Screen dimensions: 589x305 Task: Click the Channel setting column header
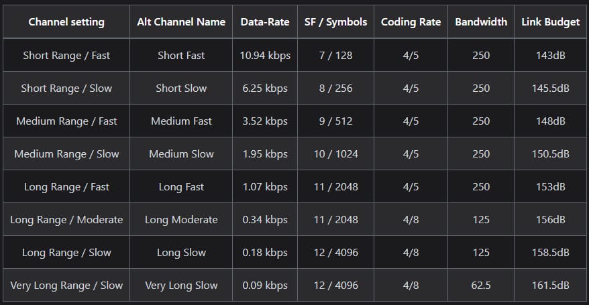point(66,22)
